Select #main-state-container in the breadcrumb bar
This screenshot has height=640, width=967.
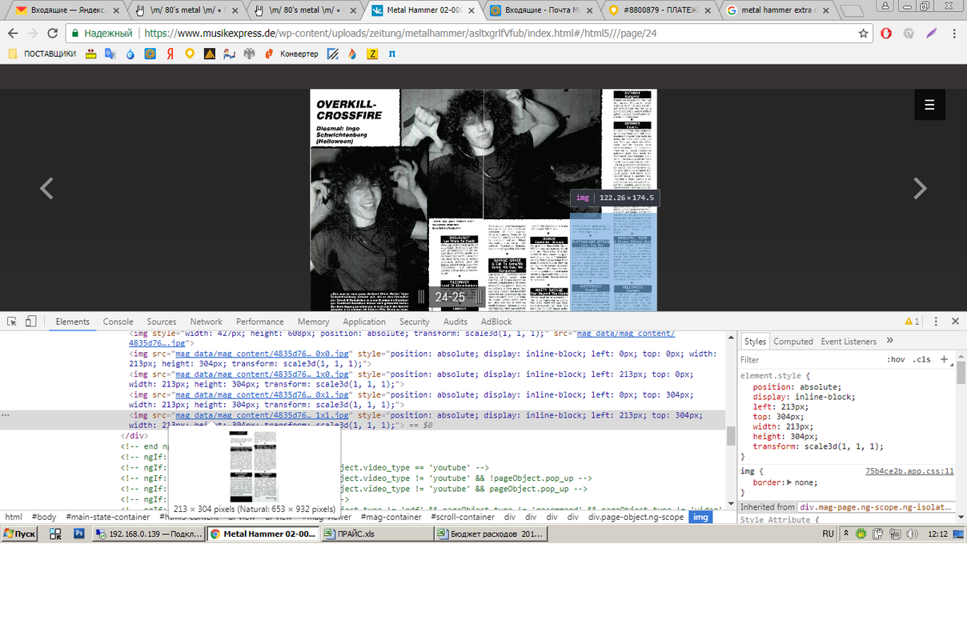(108, 518)
